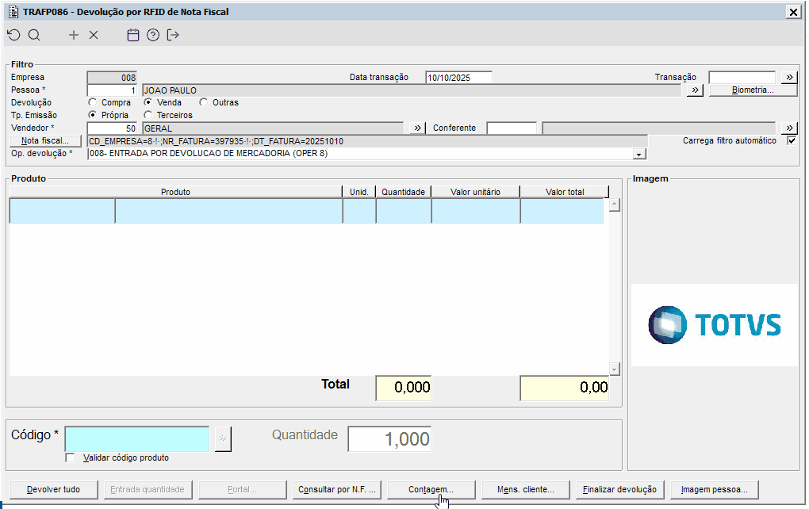Screen dimensions: 809x509
Task: Click the total value 0,00 field
Action: coord(565,388)
